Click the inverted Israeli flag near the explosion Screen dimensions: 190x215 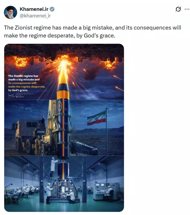(x=49, y=61)
